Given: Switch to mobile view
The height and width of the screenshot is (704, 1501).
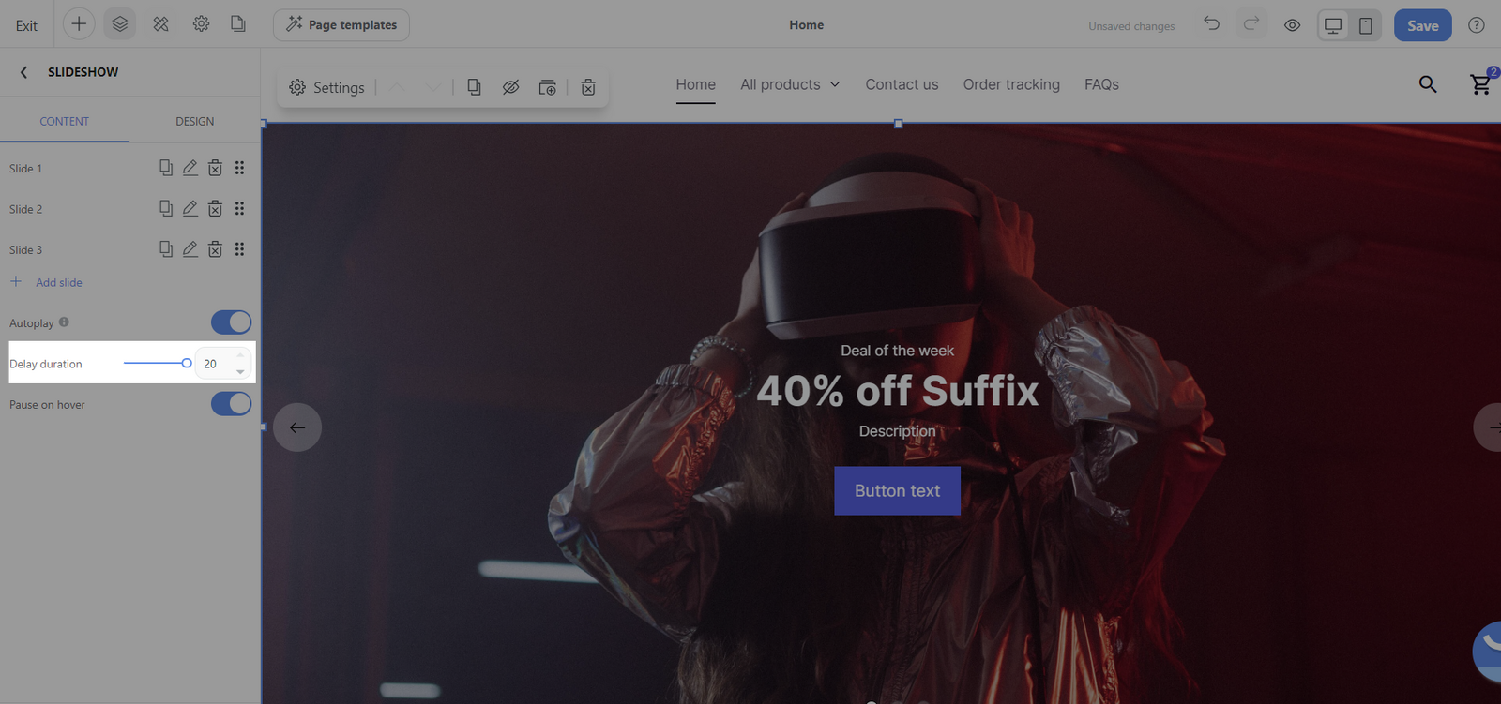Looking at the screenshot, I should [x=1366, y=25].
